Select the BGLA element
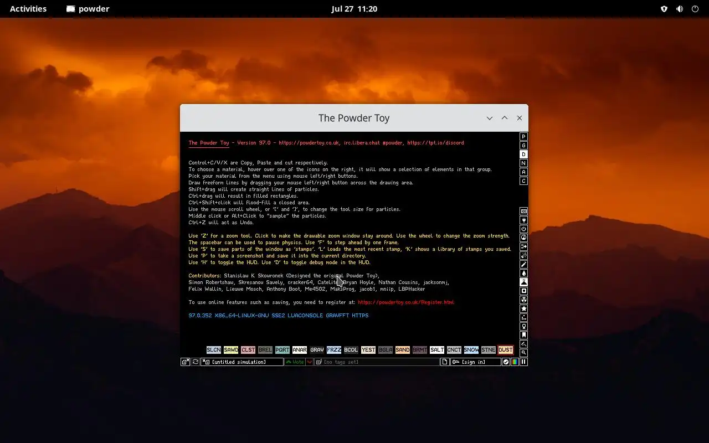709x443 pixels. (386, 350)
